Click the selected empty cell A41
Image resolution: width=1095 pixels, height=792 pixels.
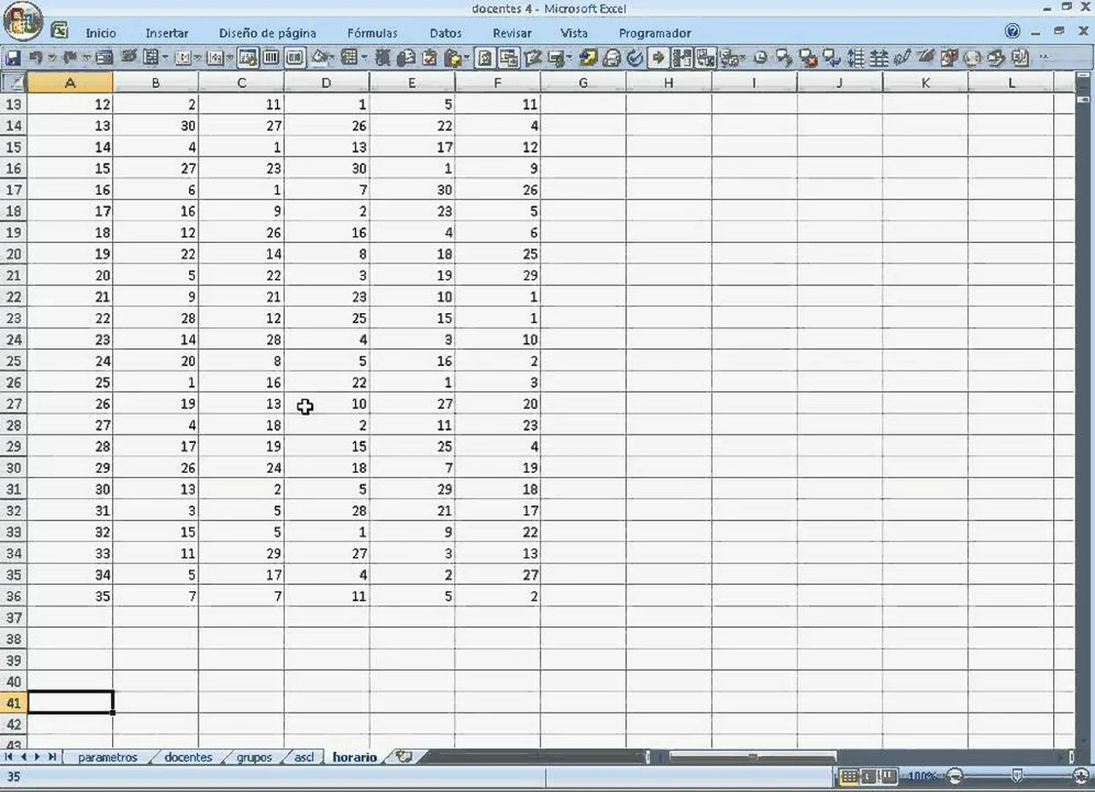pos(70,702)
